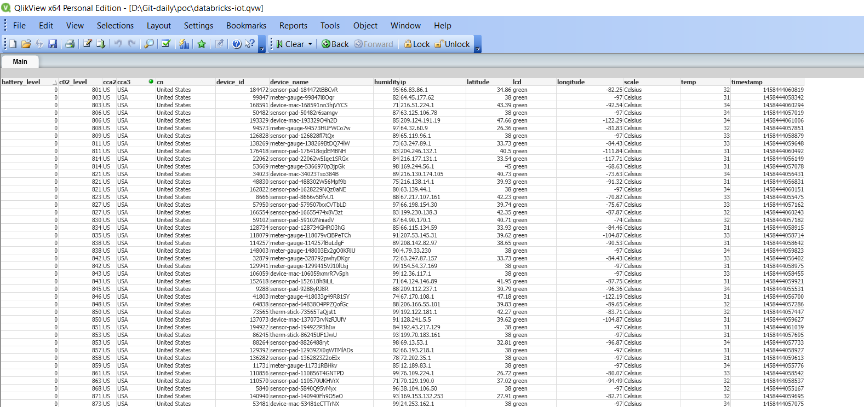
Task: Click the cca2 column header
Action: (110, 82)
